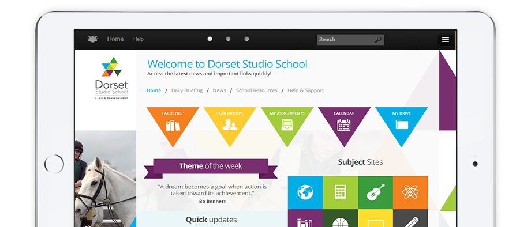Open Help in the top bar
The width and height of the screenshot is (531, 227).
tap(139, 39)
